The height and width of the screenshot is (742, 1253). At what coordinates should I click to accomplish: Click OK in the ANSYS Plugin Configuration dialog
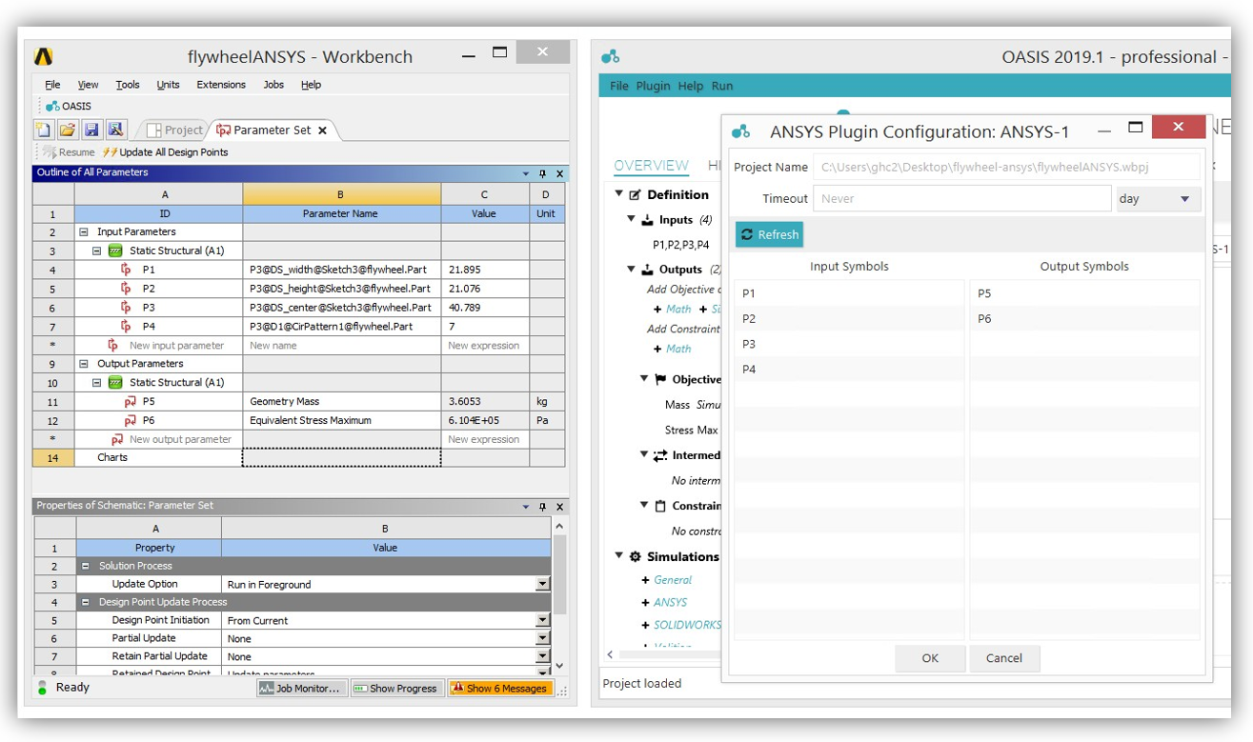[x=930, y=658]
